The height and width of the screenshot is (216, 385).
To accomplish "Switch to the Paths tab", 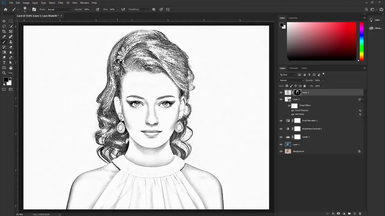I will [304, 68].
